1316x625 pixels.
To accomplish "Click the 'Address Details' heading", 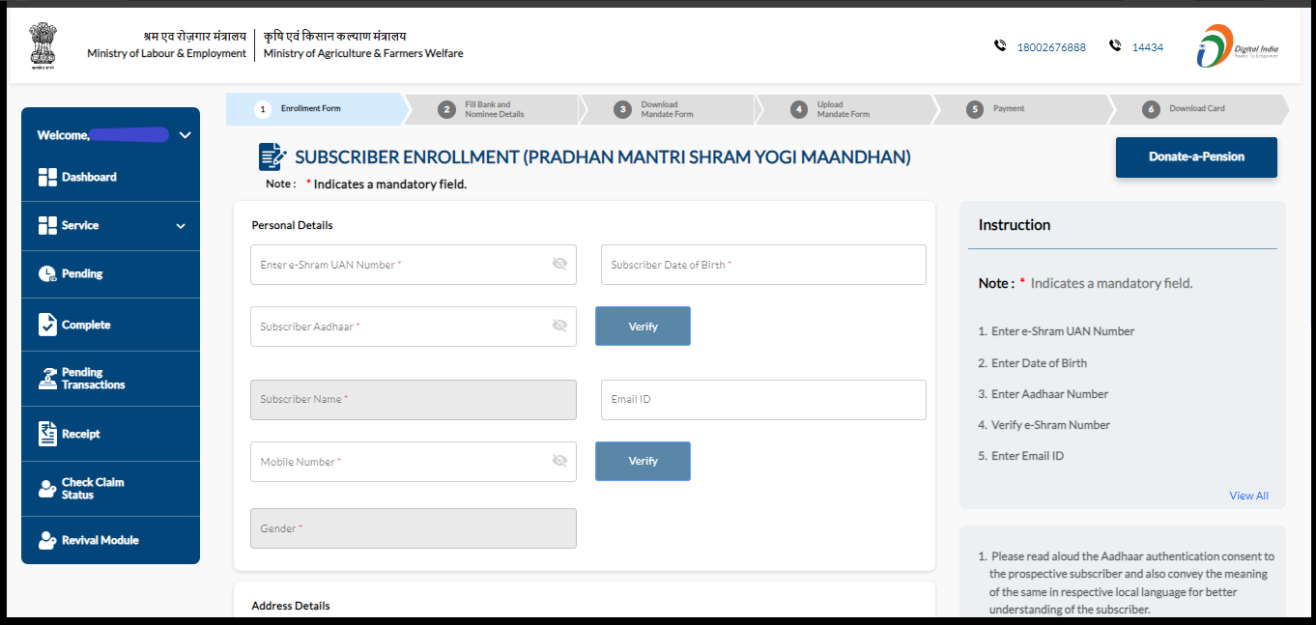I will (291, 606).
